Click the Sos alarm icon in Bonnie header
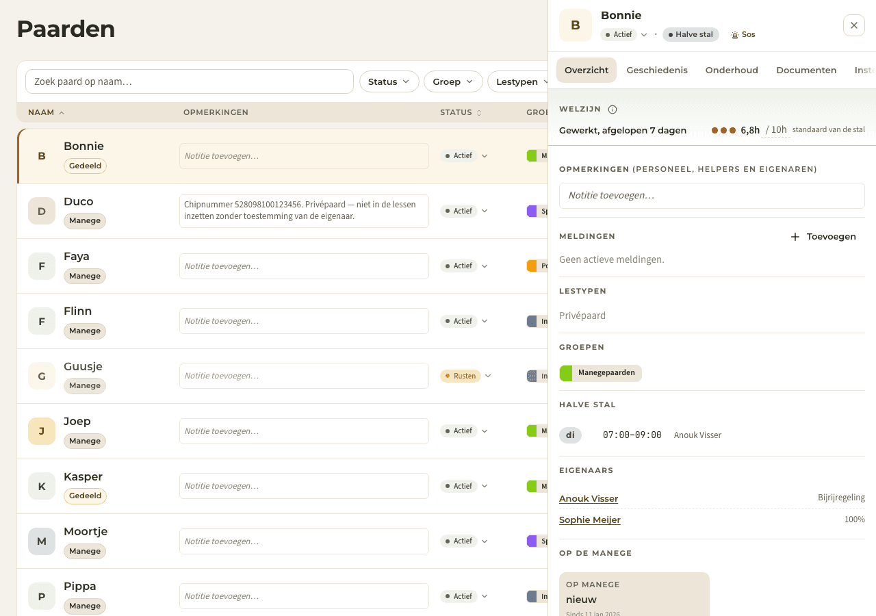 click(x=735, y=34)
